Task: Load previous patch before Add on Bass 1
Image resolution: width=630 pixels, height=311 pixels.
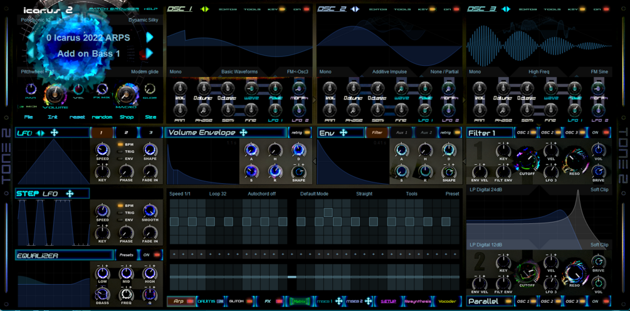Action: click(31, 53)
